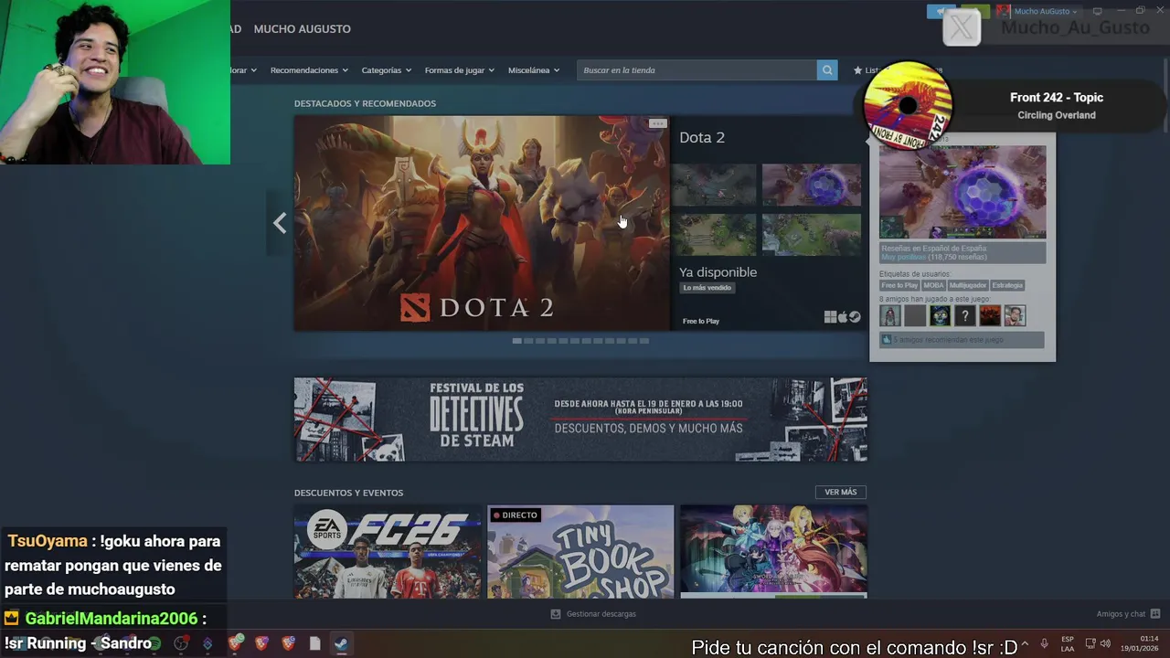Expand the Formas de jugar menu
The height and width of the screenshot is (658, 1170).
click(x=459, y=70)
